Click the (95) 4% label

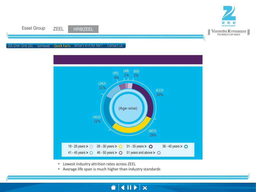coord(116,75)
